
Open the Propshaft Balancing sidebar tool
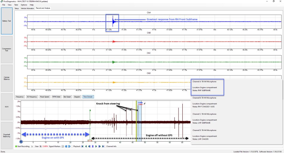[7, 135]
